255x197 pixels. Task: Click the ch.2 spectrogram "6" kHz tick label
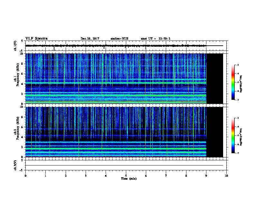pyautogui.click(x=23, y=127)
